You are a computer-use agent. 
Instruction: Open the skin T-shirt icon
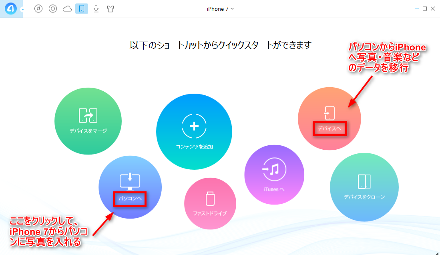(111, 9)
